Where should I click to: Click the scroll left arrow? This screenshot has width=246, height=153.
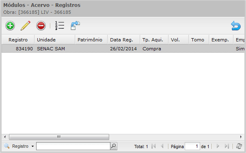tap(5, 137)
